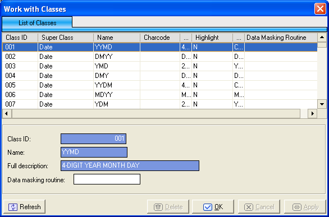Click into the Data masking routine field

point(107,179)
